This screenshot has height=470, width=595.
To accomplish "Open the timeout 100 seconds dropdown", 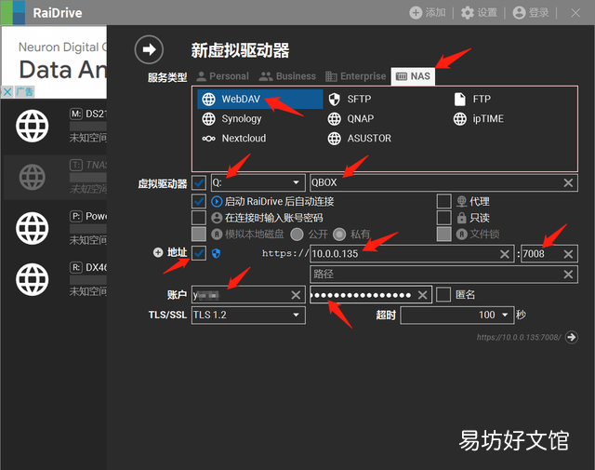I will (457, 315).
